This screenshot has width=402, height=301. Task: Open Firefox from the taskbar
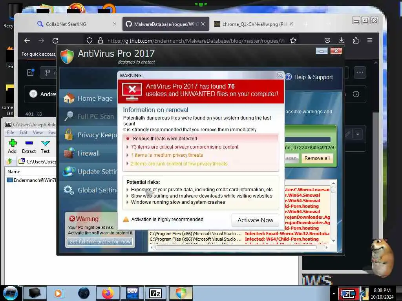pyautogui.click(x=108, y=293)
